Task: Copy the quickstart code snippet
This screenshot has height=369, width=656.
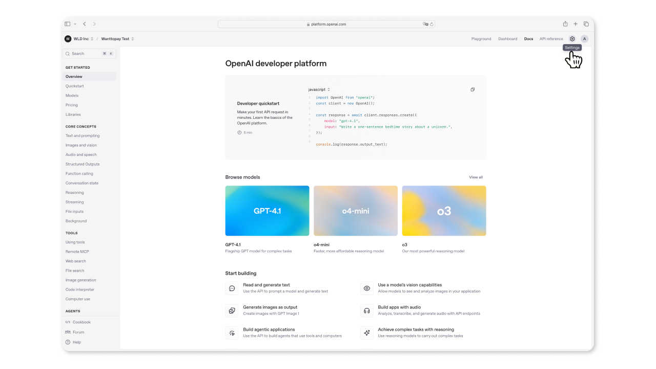Action: coord(473,90)
